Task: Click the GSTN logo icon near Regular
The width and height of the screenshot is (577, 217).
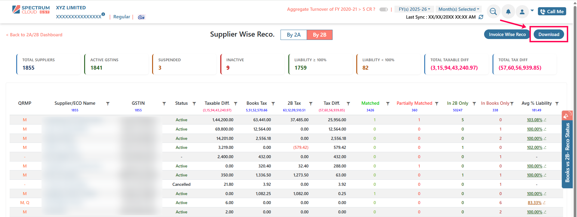Action: point(141,17)
